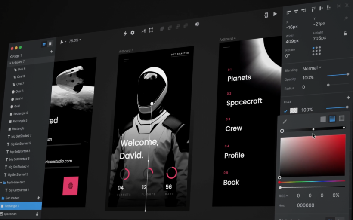Select the eyedropper color picker tool
Image resolution: width=353 pixels, height=220 pixels.
click(x=285, y=122)
